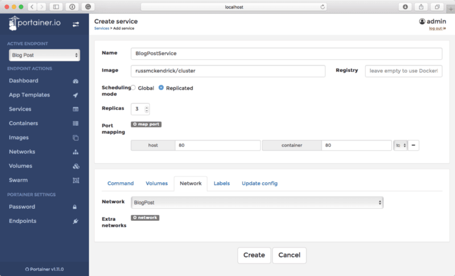
Task: Switch to the Labels tab
Action: tap(221, 183)
